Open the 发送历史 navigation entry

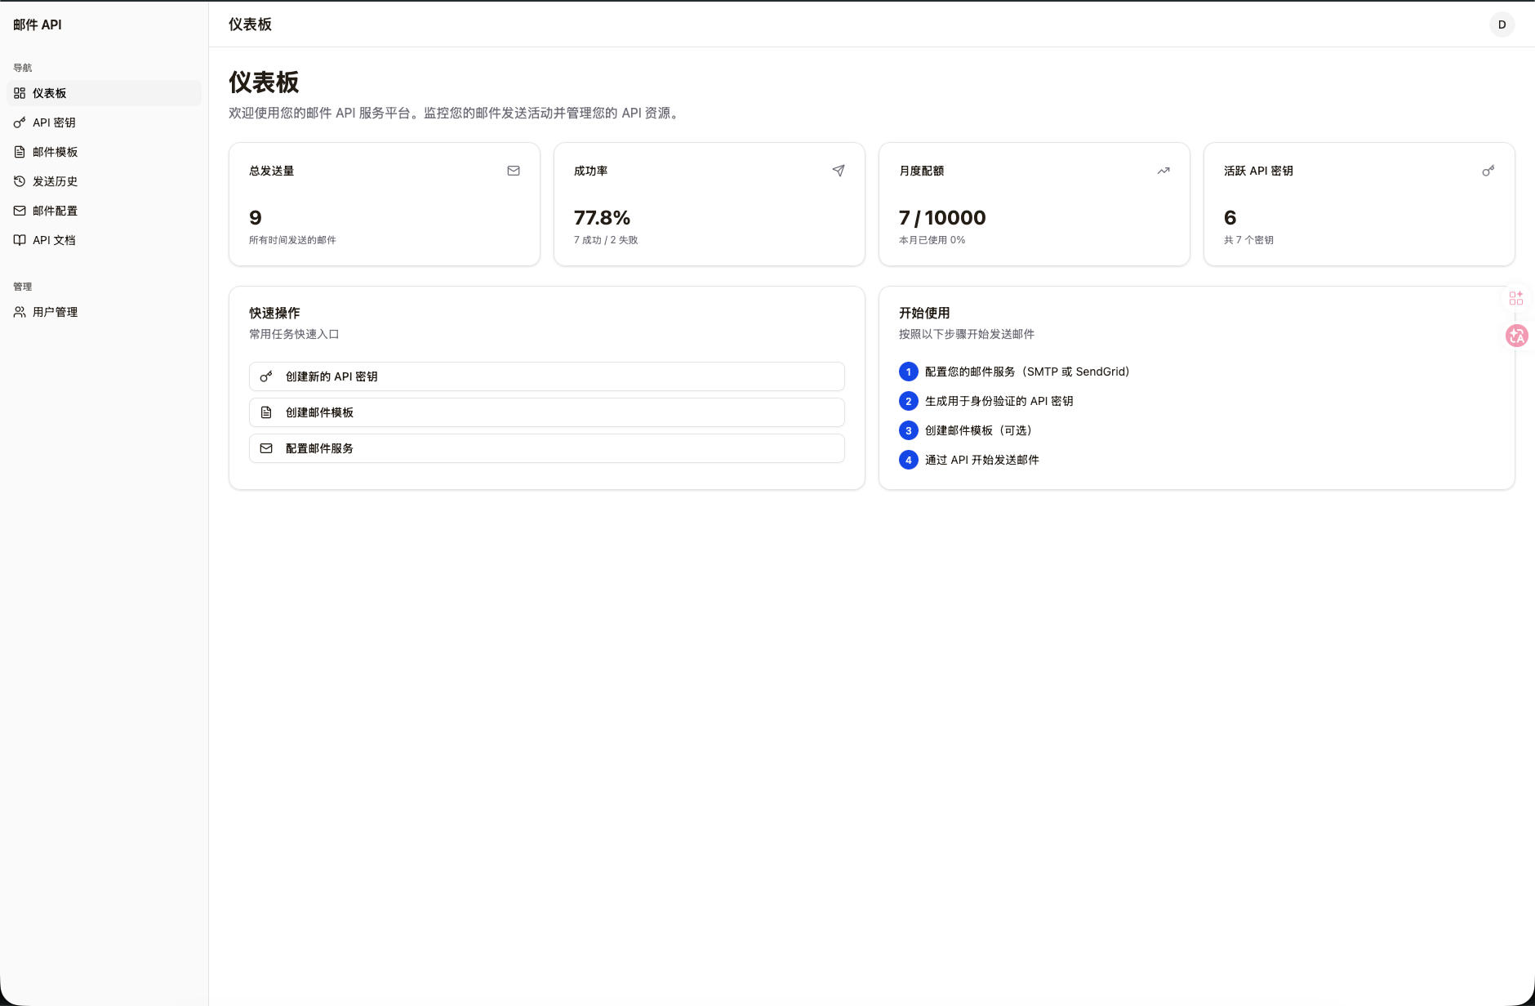[56, 181]
